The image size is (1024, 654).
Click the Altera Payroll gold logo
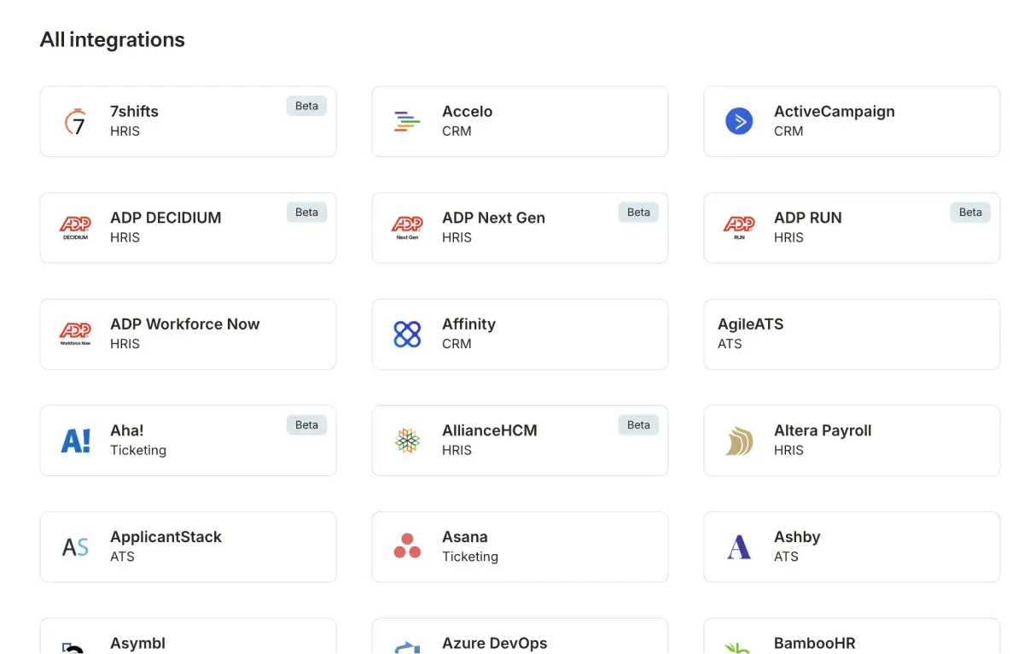739,441
